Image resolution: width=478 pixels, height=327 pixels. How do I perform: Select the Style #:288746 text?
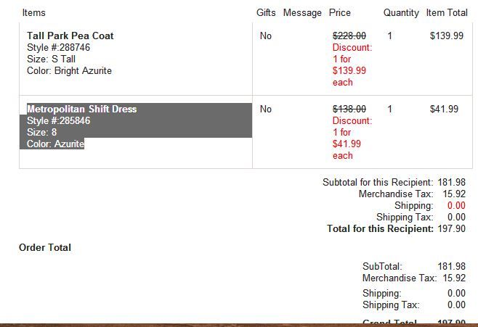[x=58, y=47]
